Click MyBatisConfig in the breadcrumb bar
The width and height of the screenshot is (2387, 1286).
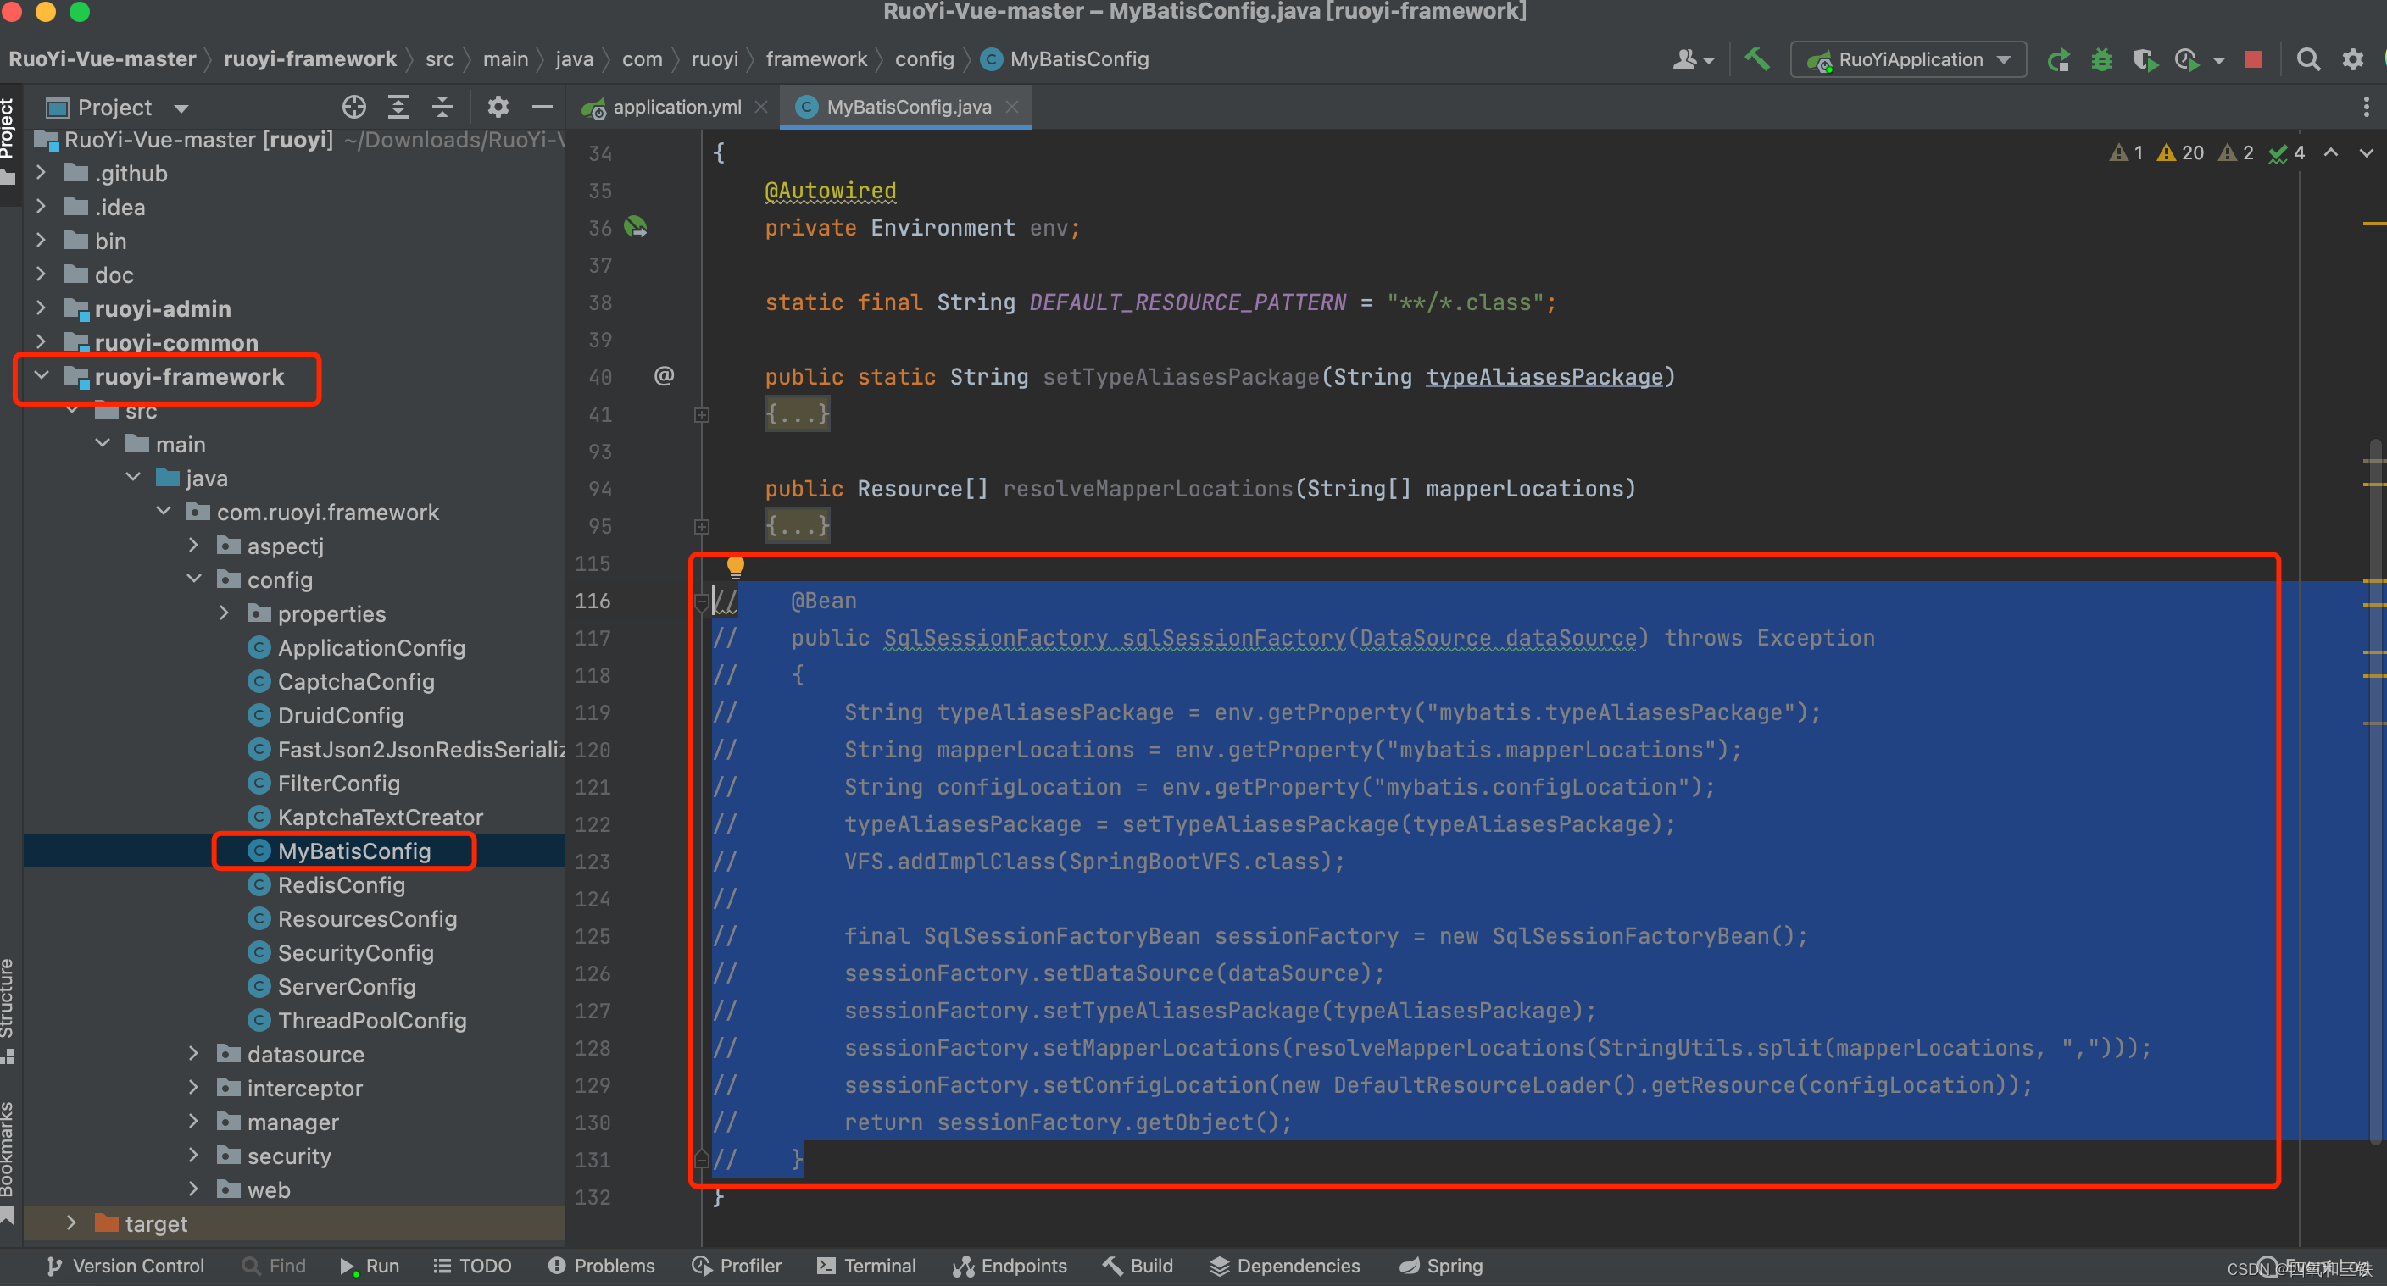tap(1066, 59)
